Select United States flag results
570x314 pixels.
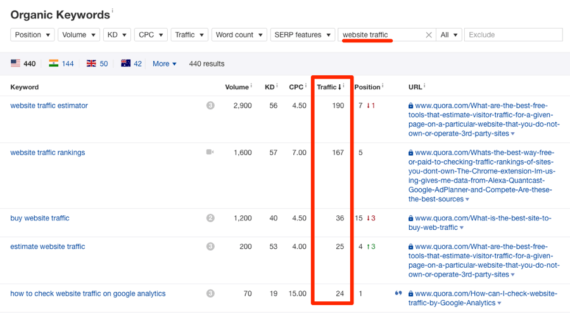coord(15,63)
